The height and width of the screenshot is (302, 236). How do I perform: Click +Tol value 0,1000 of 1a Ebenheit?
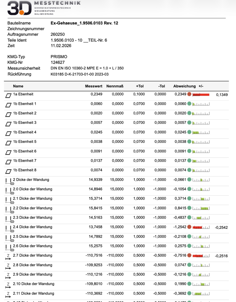(139, 94)
